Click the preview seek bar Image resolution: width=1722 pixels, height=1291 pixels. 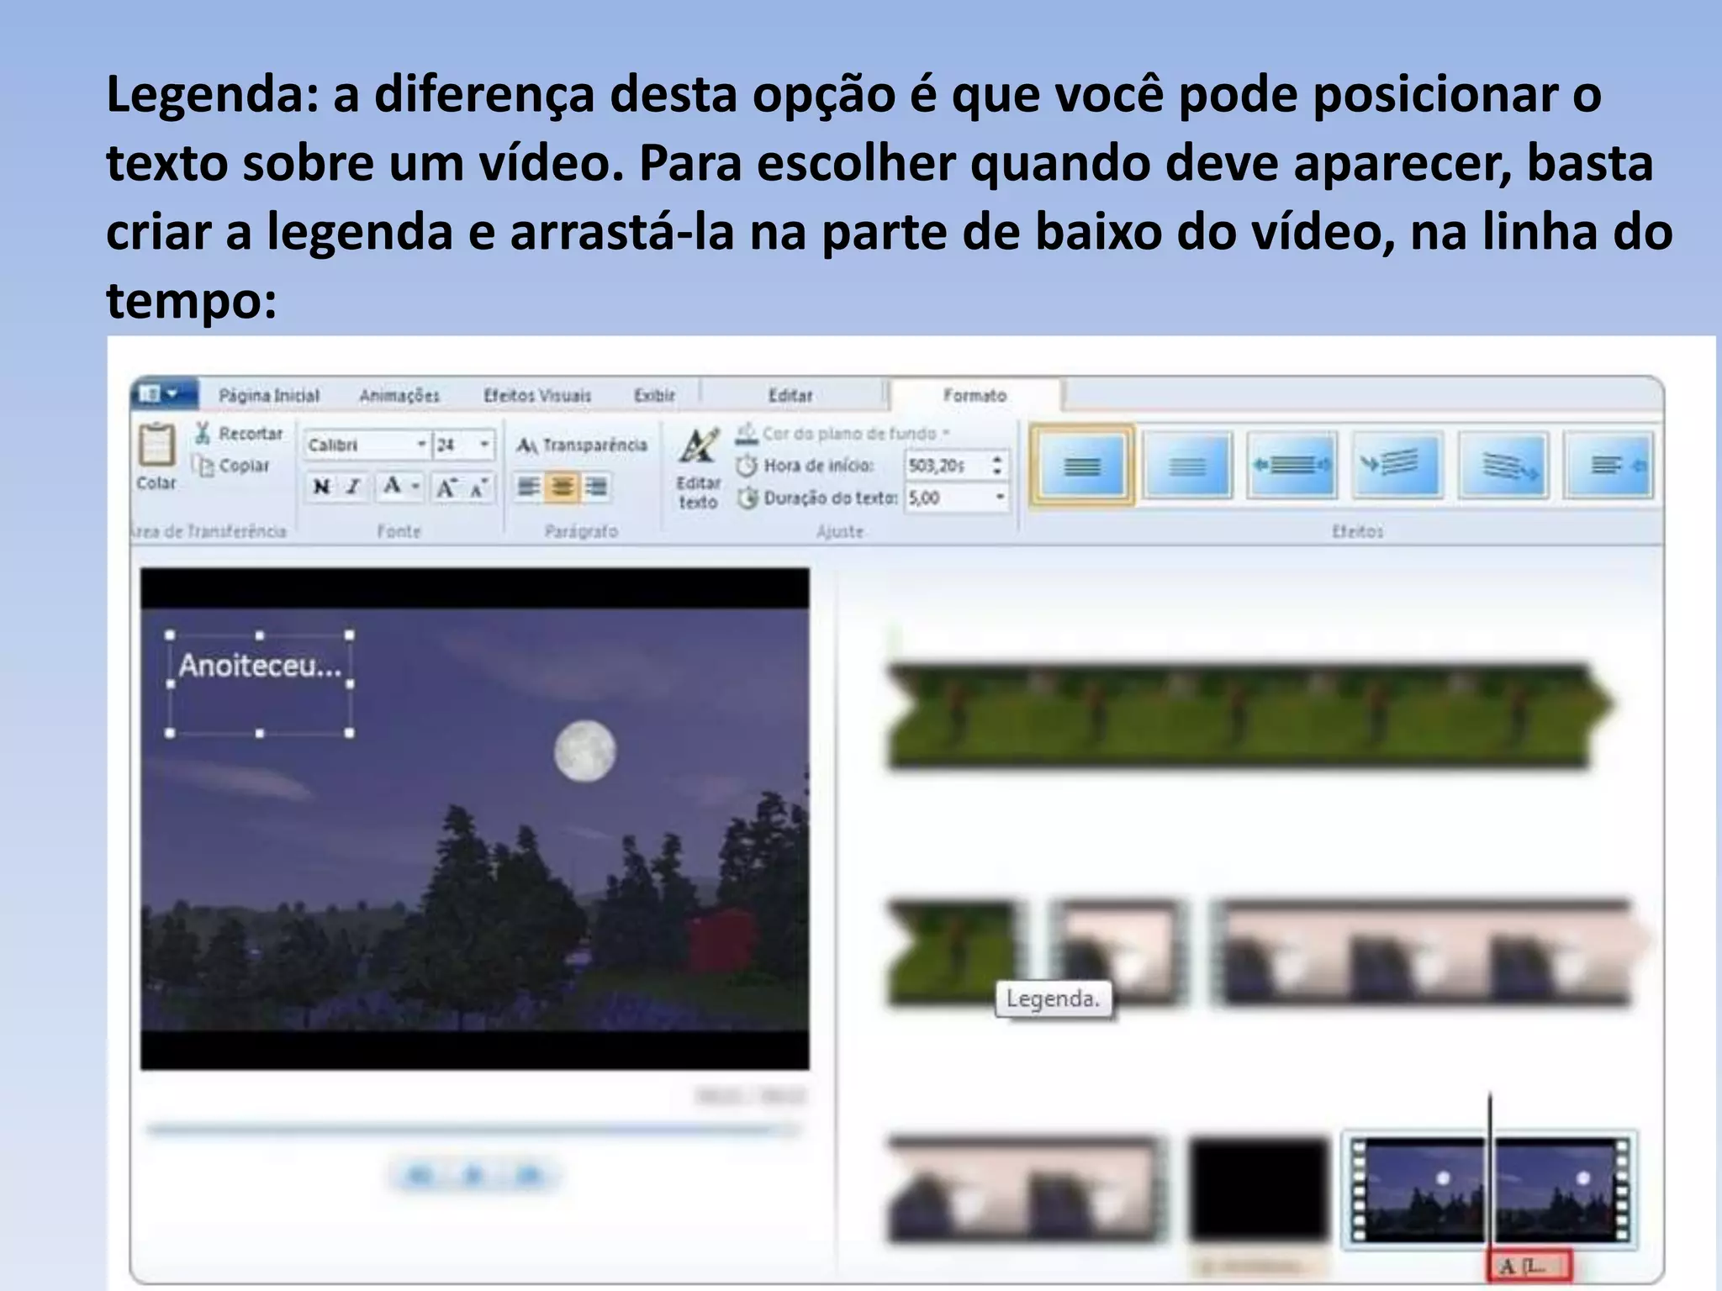click(x=471, y=1130)
